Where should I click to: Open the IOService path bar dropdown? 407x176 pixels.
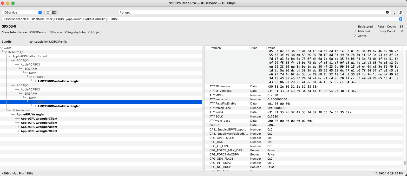[401, 19]
